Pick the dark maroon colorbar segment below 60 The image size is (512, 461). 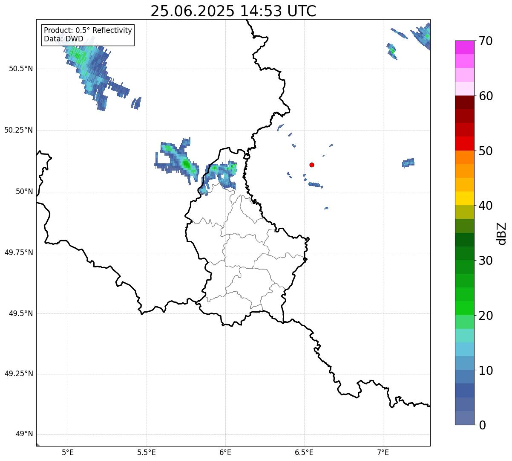(x=464, y=102)
